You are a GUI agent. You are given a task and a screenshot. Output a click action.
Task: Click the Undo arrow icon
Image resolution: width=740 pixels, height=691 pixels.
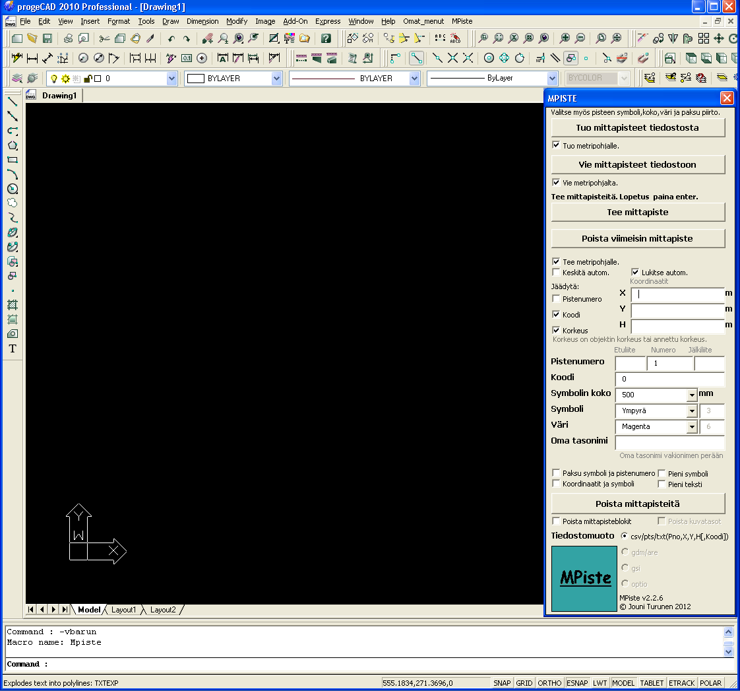[x=171, y=39]
